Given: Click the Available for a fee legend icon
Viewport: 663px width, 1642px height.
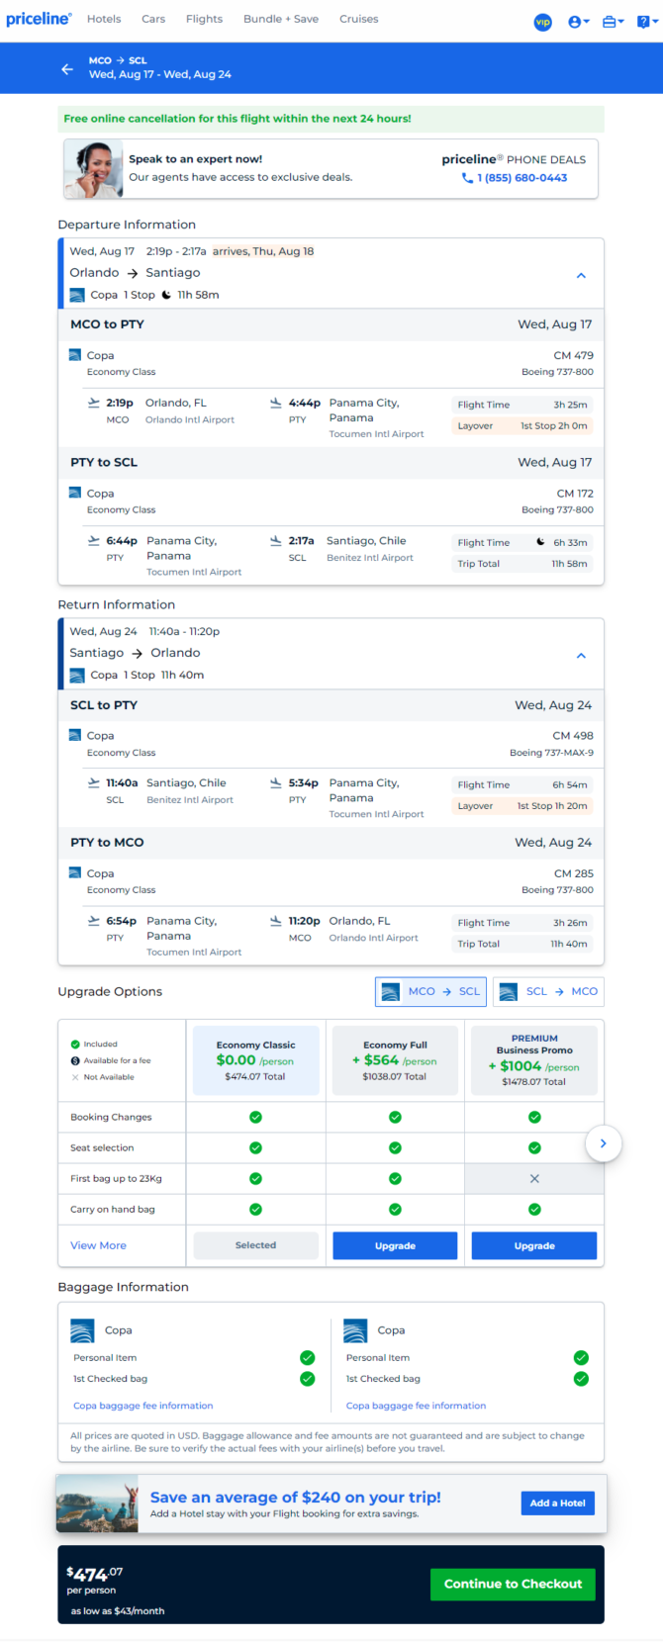Looking at the screenshot, I should coord(75,1060).
